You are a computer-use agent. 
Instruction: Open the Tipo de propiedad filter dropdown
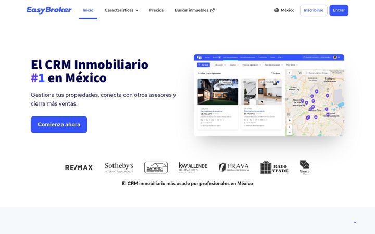coord(273,65)
